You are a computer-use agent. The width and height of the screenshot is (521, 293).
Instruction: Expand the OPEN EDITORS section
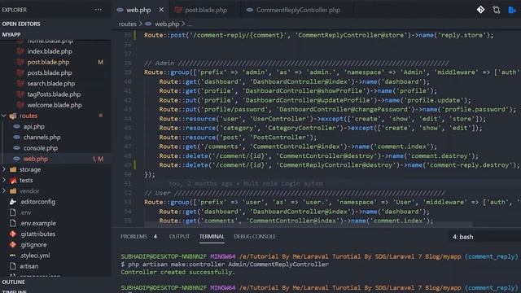21,24
